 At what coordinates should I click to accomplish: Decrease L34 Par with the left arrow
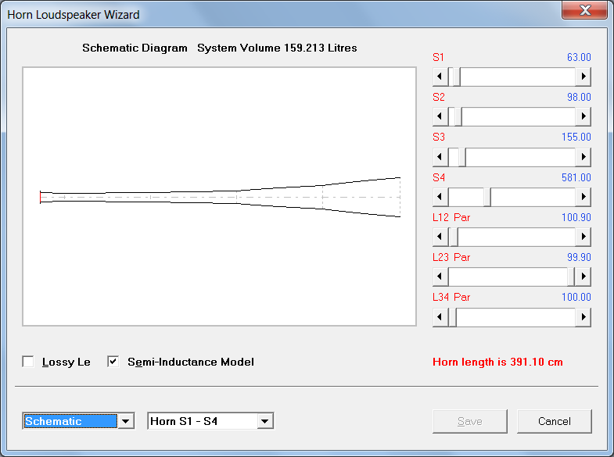tap(440, 317)
